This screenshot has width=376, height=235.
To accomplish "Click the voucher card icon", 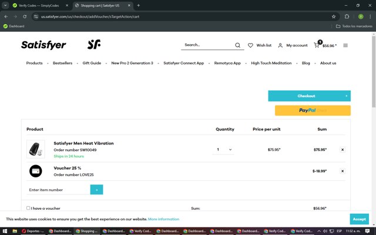I will [x=35, y=171].
